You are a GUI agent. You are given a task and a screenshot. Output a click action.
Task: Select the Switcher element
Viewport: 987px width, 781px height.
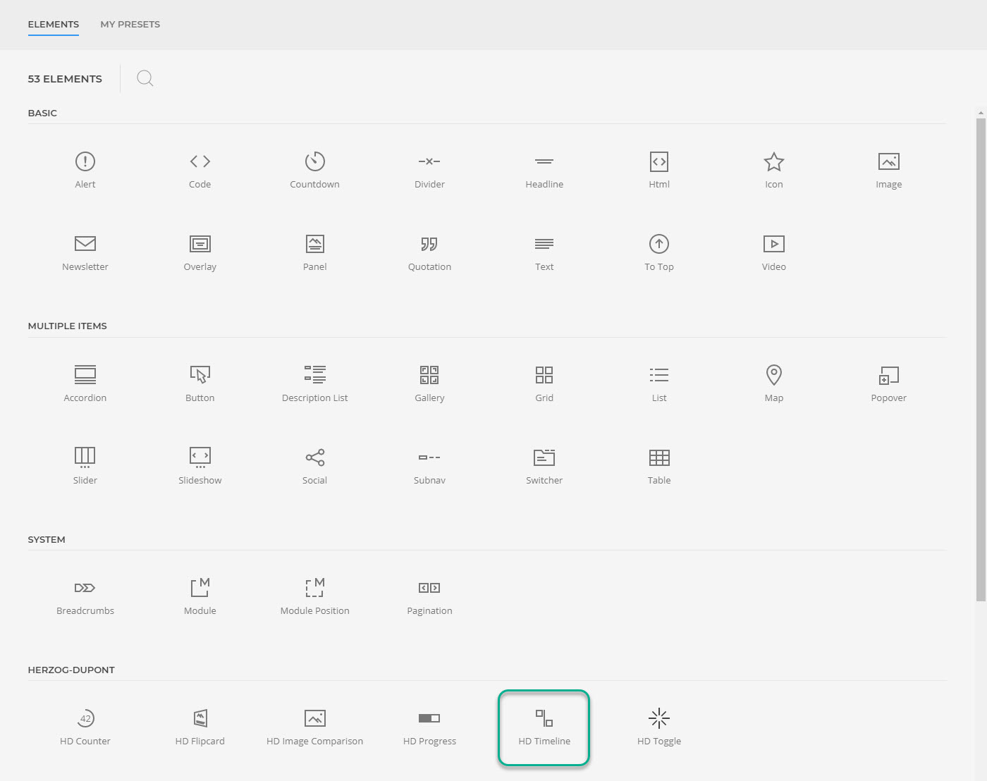tap(544, 465)
